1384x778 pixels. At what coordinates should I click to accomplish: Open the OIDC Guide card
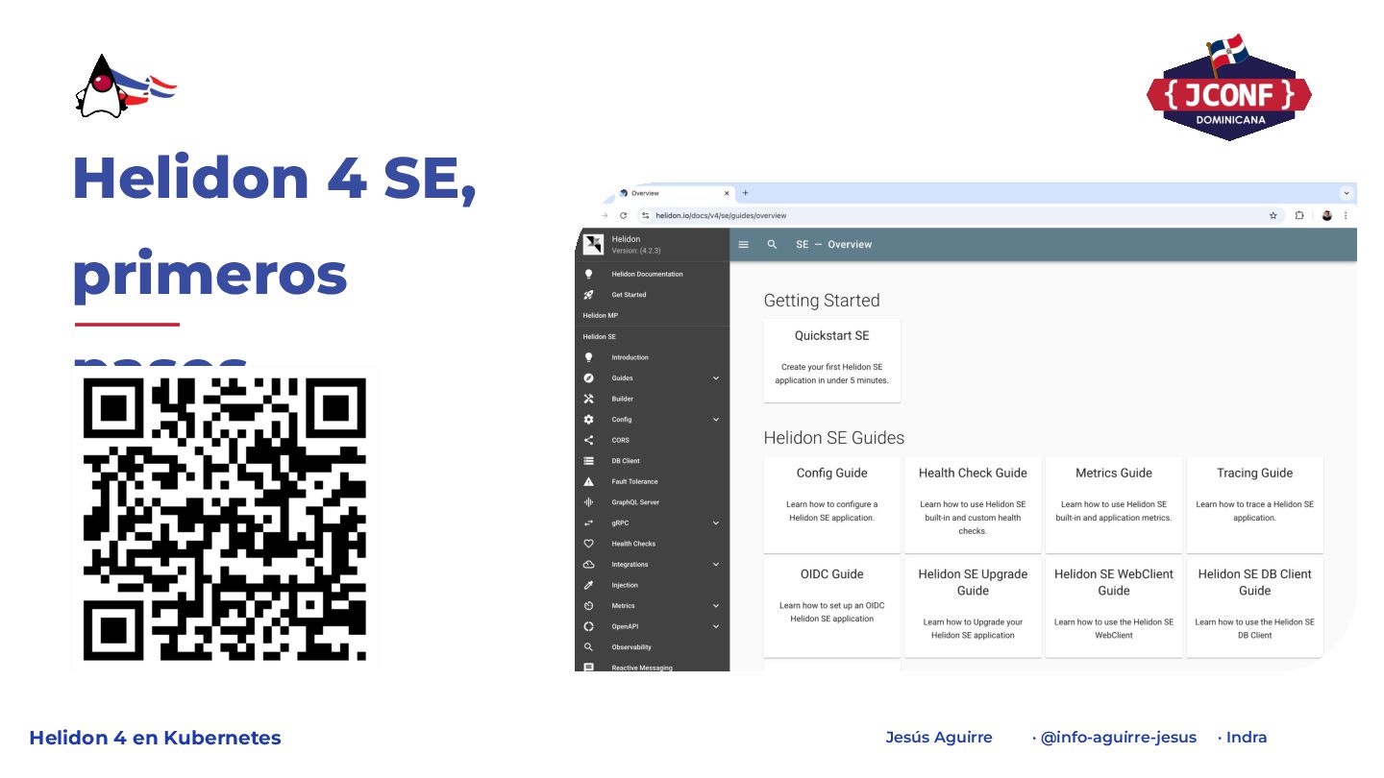point(832,607)
